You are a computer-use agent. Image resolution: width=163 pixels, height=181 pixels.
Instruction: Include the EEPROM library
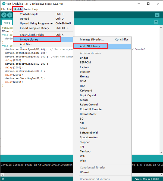point(102,63)
